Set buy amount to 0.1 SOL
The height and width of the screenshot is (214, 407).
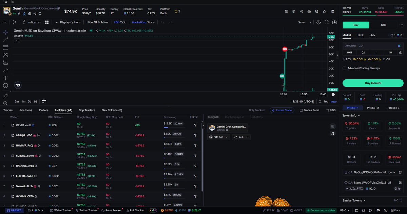click(363, 53)
